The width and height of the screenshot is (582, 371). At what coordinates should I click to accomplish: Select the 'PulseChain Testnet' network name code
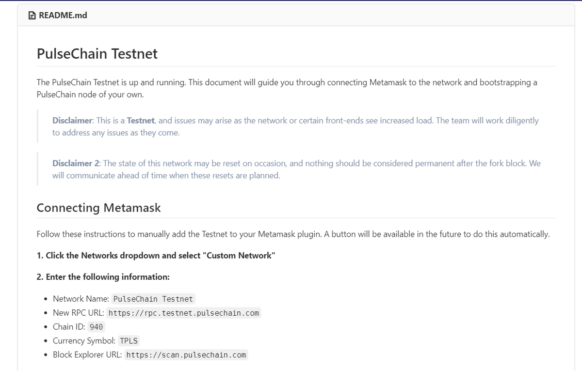coord(153,299)
